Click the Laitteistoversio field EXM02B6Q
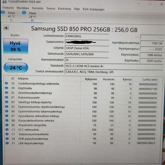 coord(87,36)
